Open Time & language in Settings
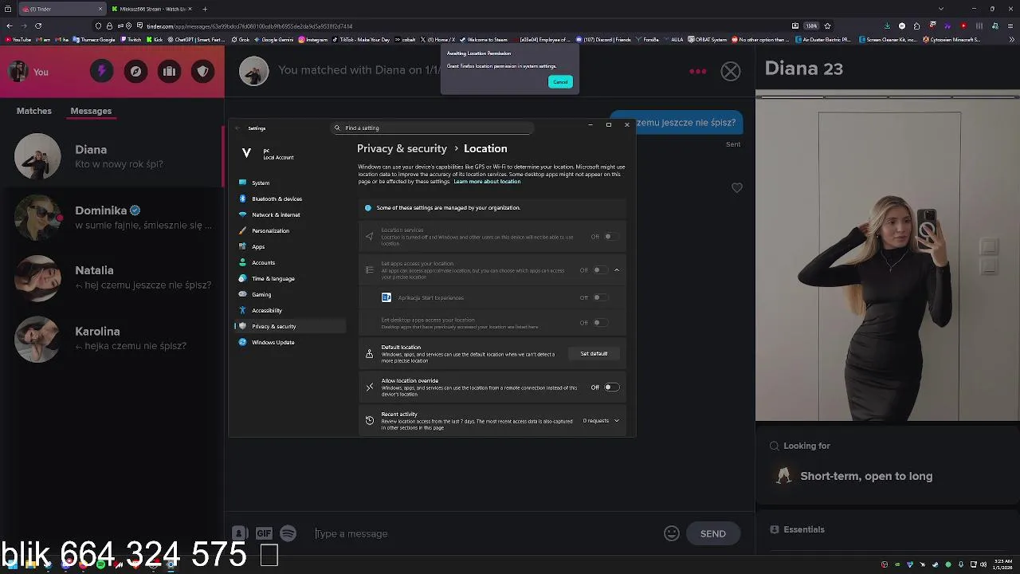This screenshot has width=1020, height=574. (x=290, y=278)
